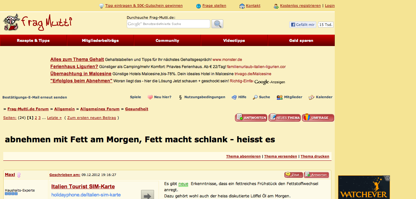Click the Facebook Gefällt mir button

pos(303,25)
